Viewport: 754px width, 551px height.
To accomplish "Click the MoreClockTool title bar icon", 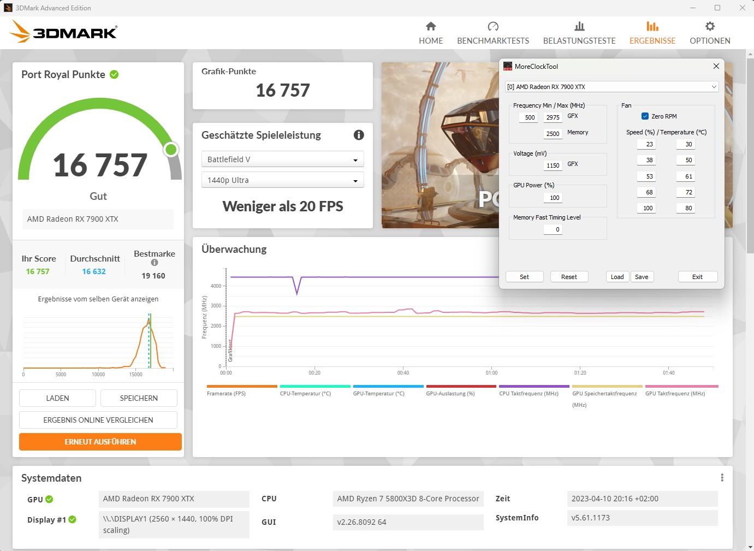I will coord(508,67).
